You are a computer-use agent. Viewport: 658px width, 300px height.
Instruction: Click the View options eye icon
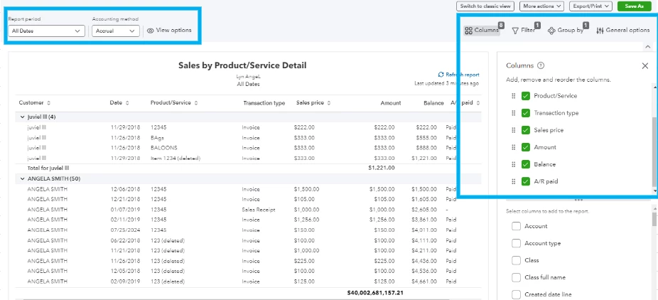click(x=151, y=31)
